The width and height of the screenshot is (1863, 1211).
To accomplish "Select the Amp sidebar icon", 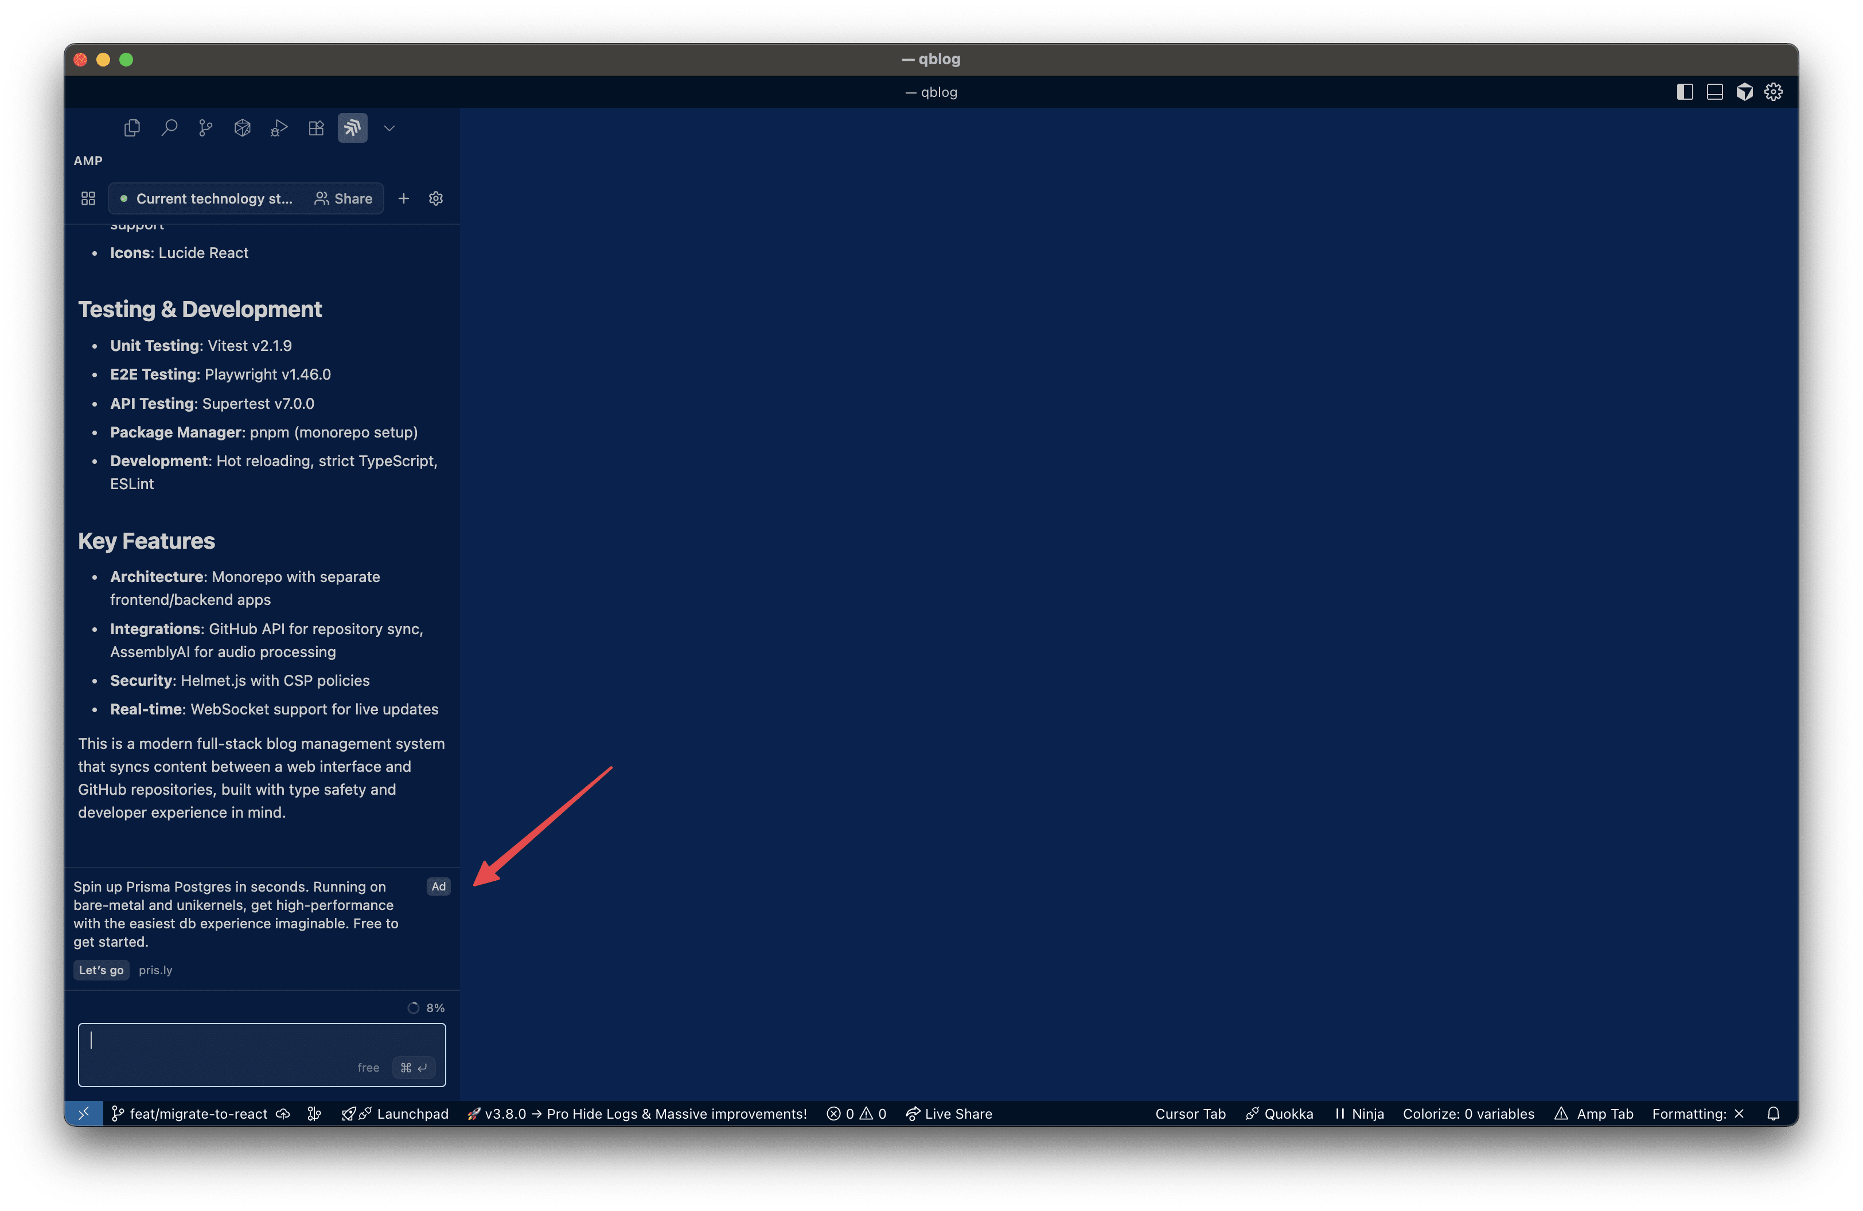I will point(352,127).
